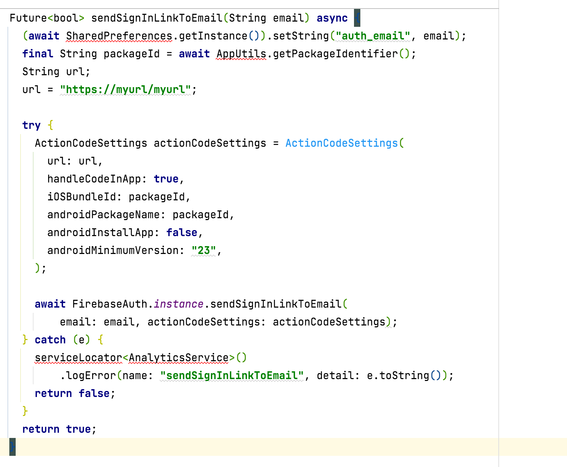
Task: Click androidPackageName parameter
Action: pos(103,215)
